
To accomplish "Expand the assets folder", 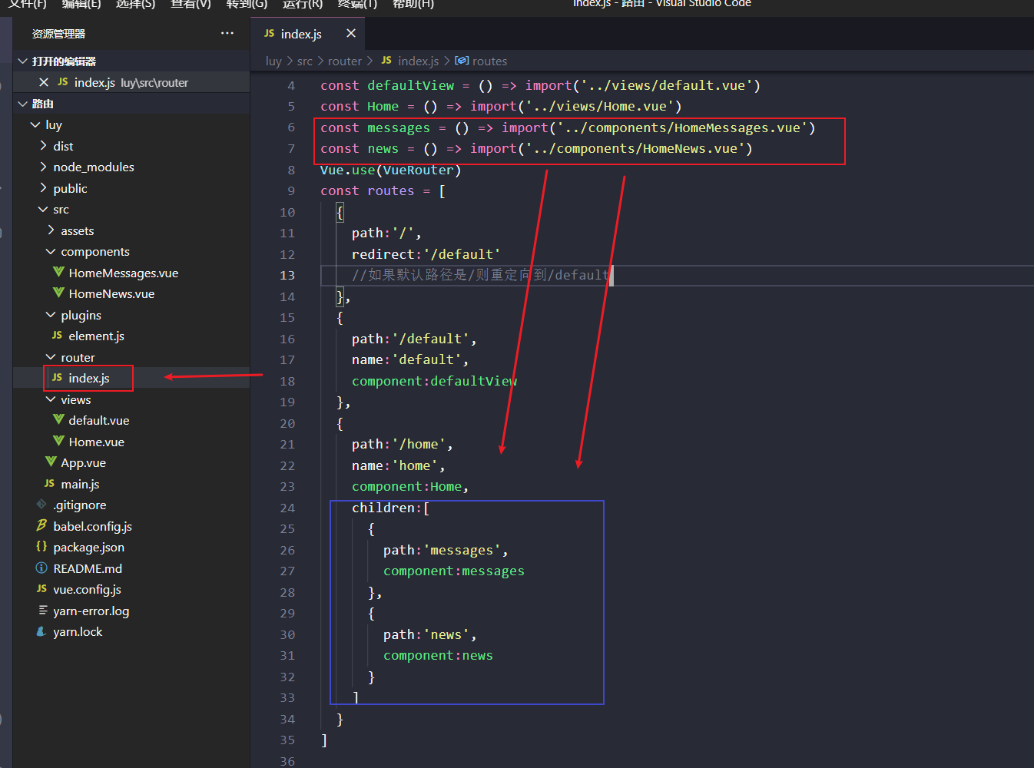I will click(51, 230).
